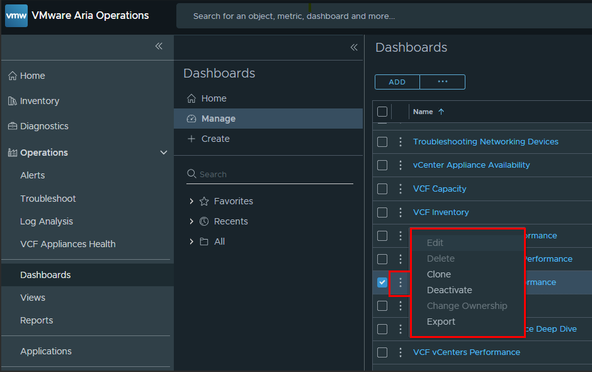Open vCenter Appliance Availability dashboard link

471,165
